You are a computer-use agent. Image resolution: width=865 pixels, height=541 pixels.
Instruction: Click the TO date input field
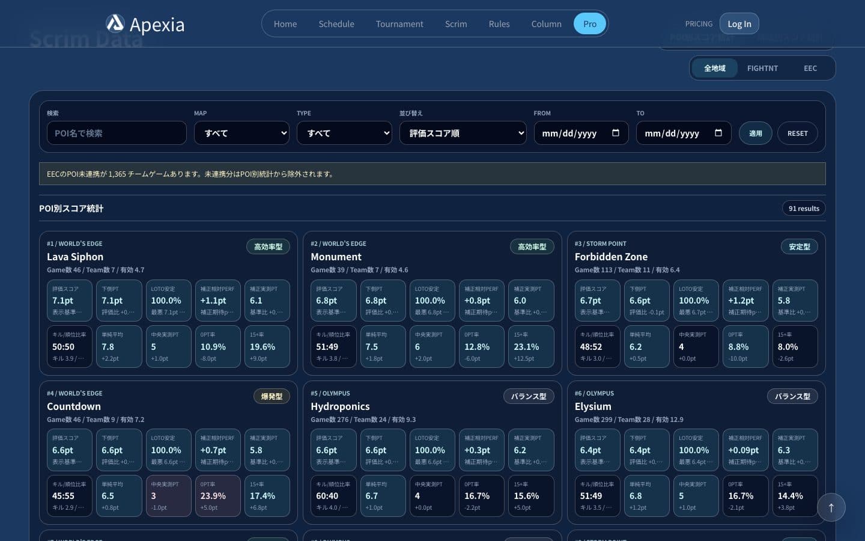(684, 133)
